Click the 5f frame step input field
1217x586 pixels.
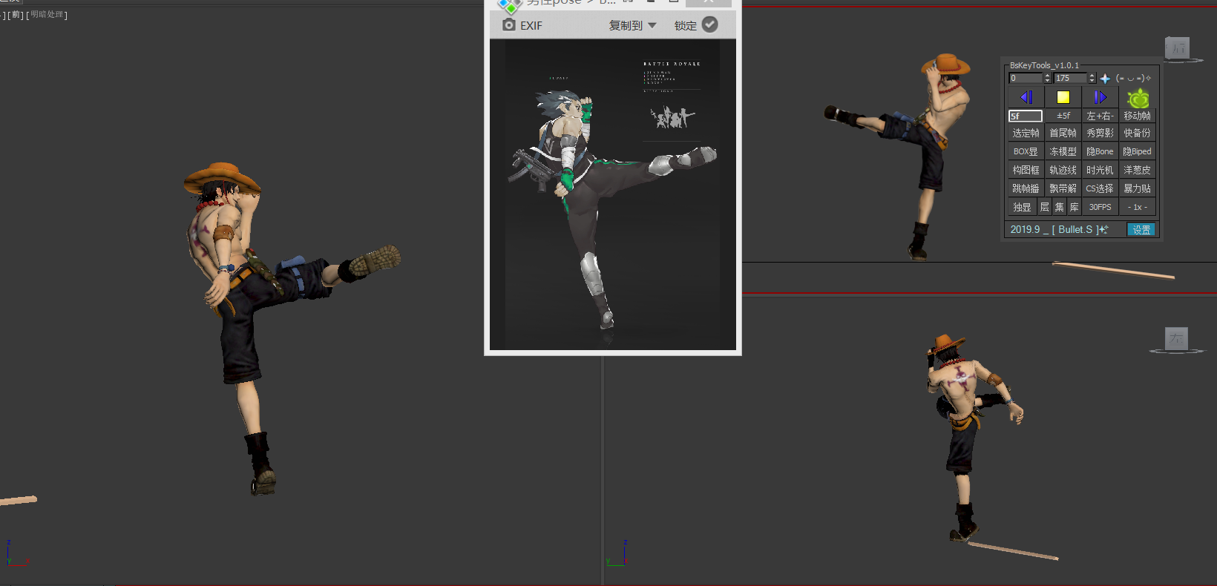coord(1026,116)
